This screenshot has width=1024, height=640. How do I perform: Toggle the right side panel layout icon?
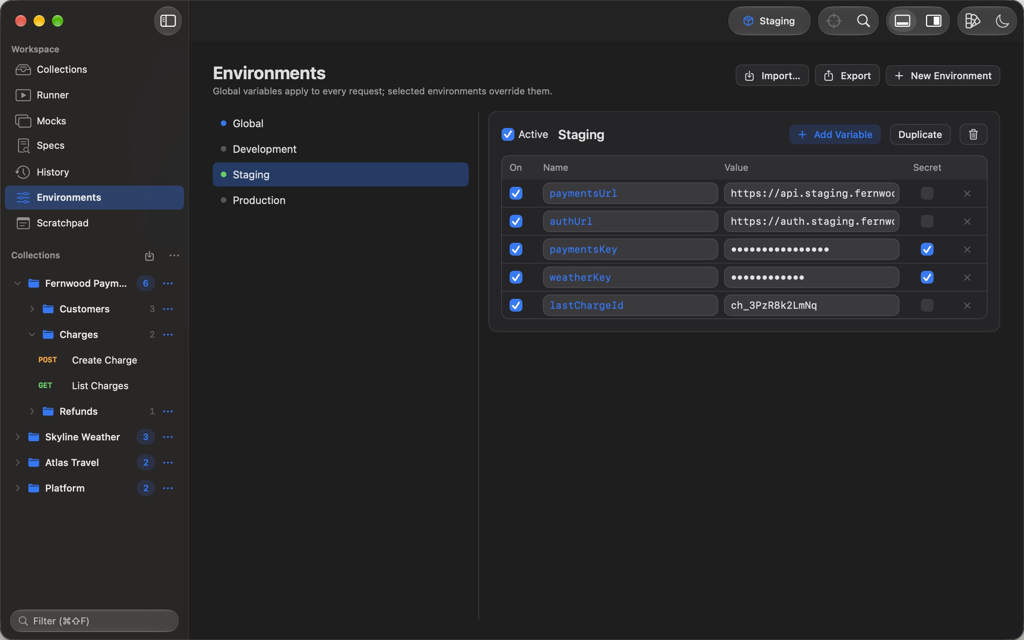pos(934,21)
